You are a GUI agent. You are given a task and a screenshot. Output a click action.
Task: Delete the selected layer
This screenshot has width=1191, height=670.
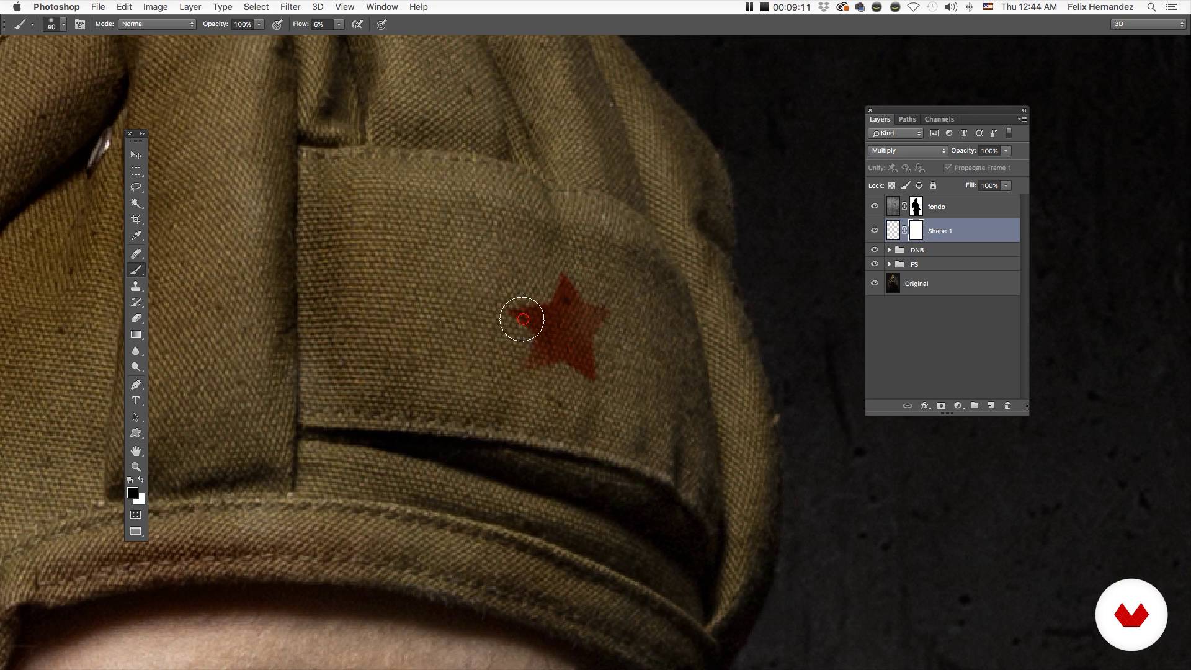(x=1007, y=406)
